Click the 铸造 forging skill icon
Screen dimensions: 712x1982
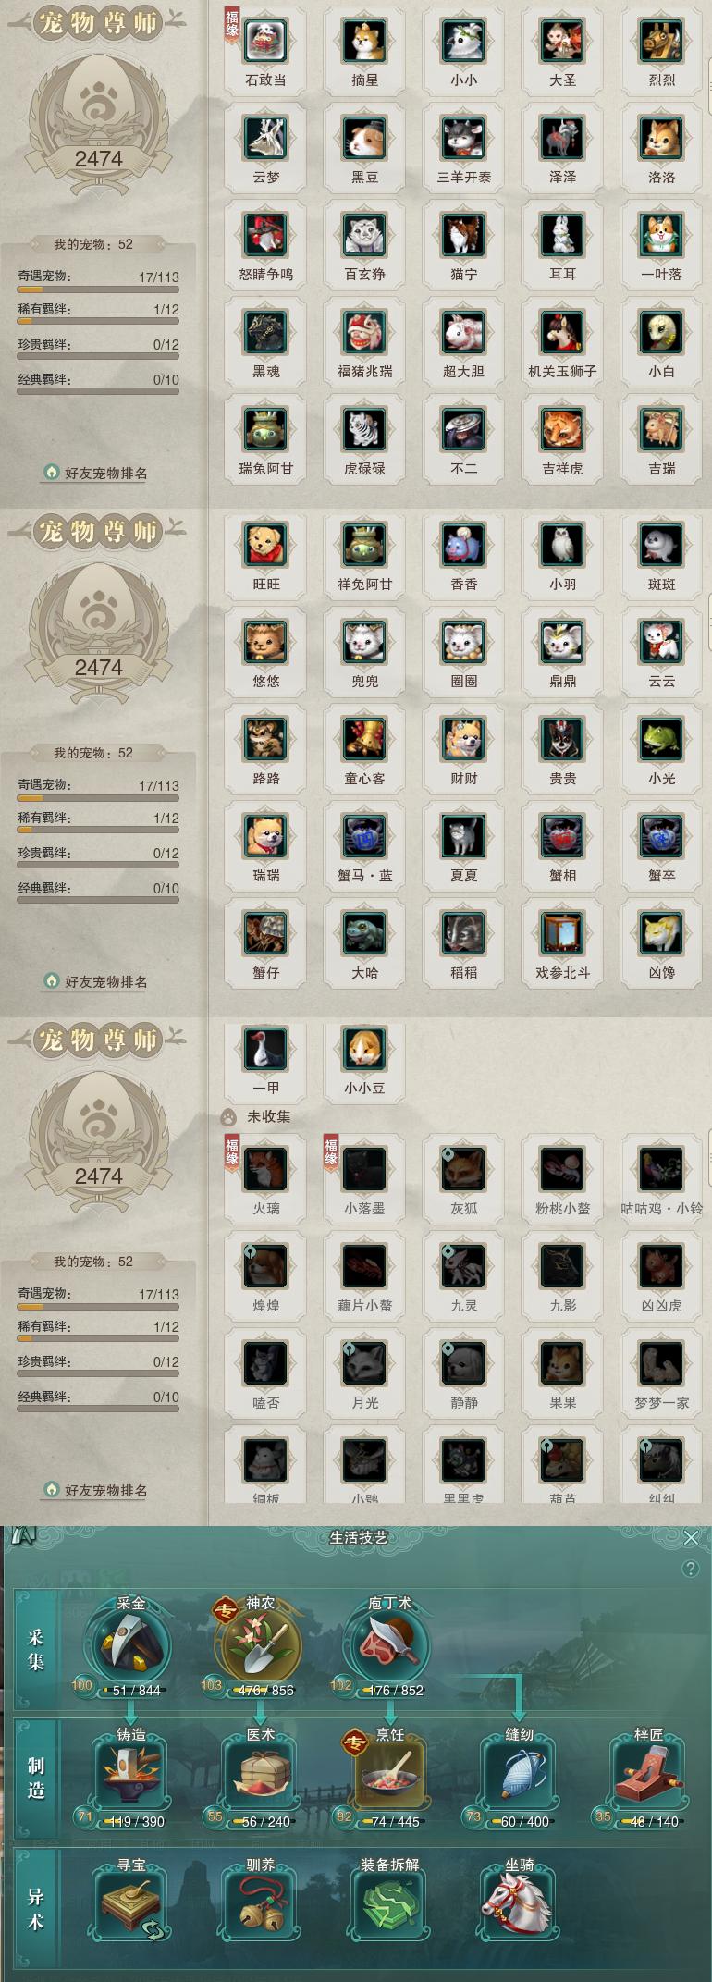[131, 1775]
